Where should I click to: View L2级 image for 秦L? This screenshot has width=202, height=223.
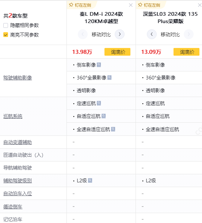(90, 181)
